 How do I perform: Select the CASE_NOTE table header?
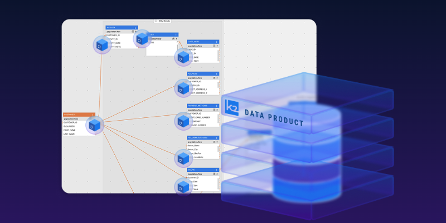pyautogui.click(x=203, y=42)
